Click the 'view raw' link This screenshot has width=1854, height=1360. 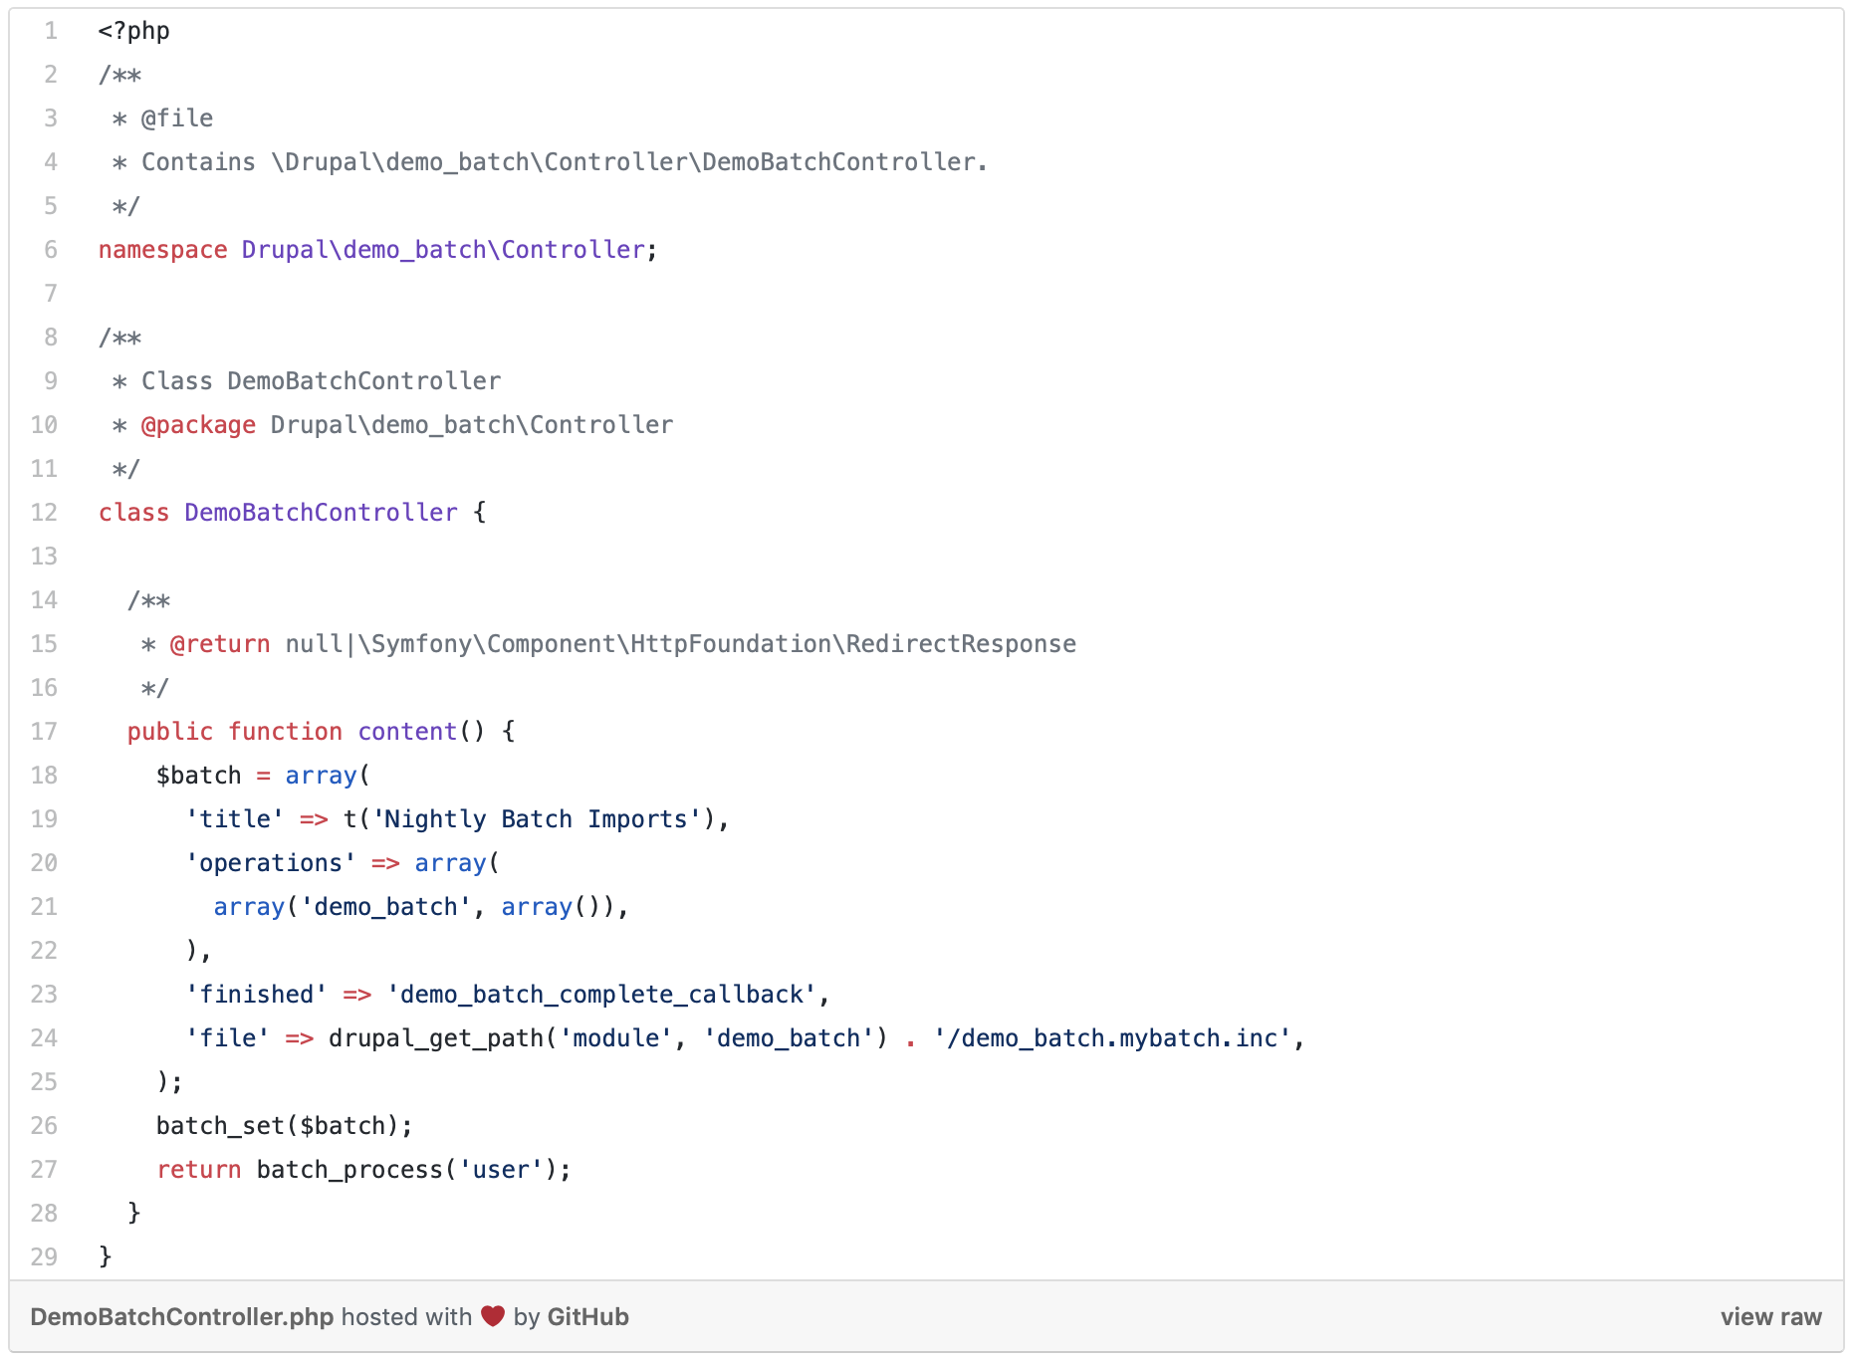[1769, 1316]
